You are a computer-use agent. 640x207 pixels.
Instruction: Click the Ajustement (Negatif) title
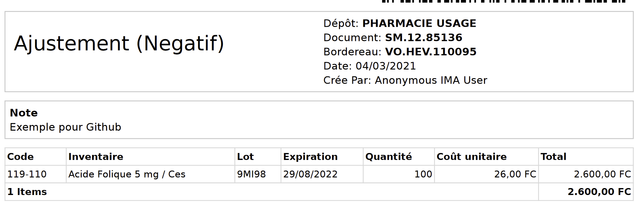pyautogui.click(x=119, y=44)
